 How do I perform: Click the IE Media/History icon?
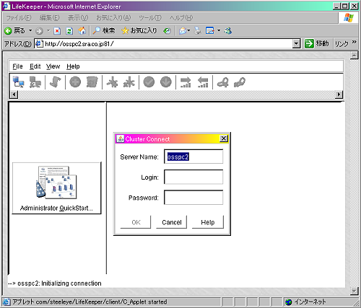click(x=167, y=31)
